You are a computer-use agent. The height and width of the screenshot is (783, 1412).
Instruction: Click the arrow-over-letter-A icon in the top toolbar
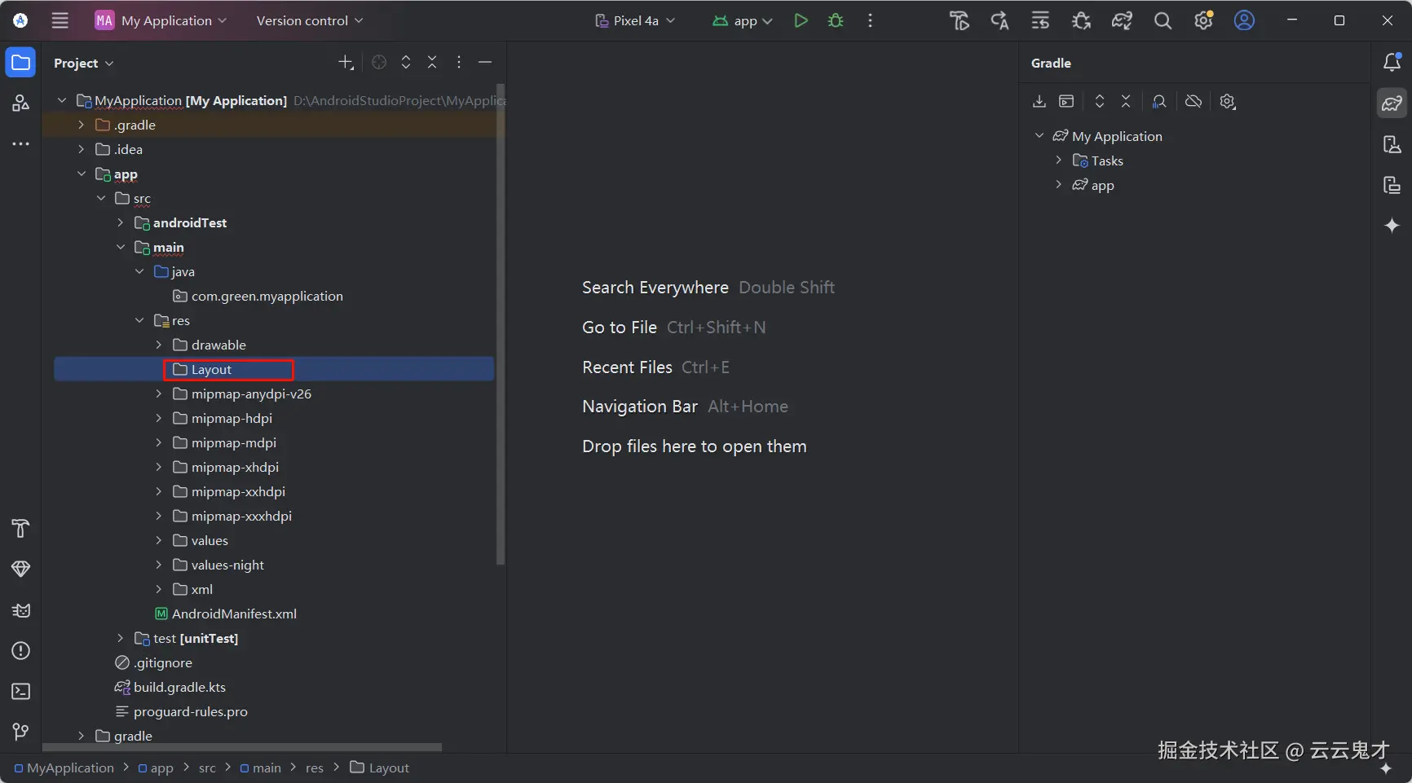(x=999, y=20)
